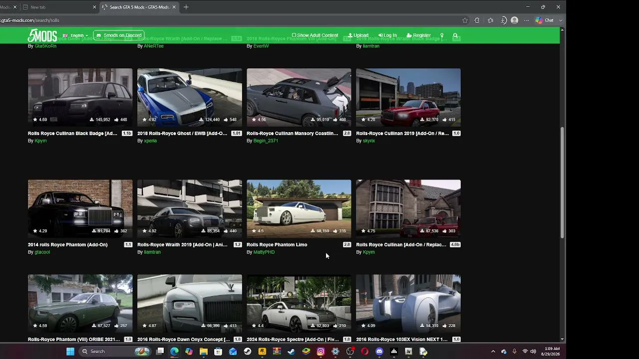
Task: Open Rolls-Royce Cullinan Mansory Coastline thumbnail
Action: click(x=299, y=97)
